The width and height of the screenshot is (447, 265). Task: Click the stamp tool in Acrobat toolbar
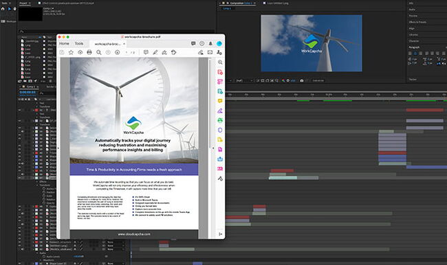click(173, 52)
